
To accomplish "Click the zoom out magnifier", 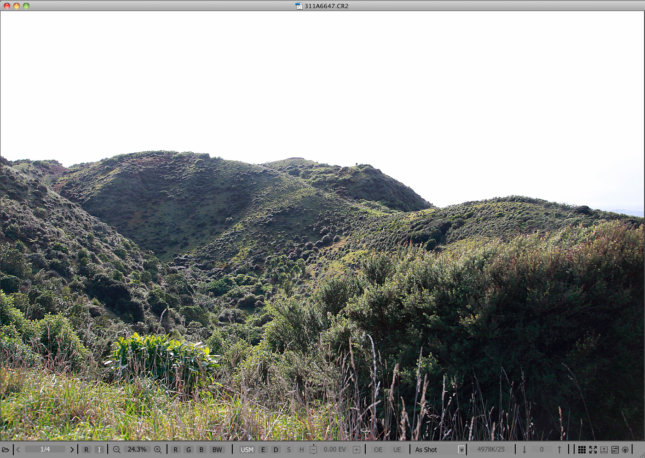I will [117, 450].
